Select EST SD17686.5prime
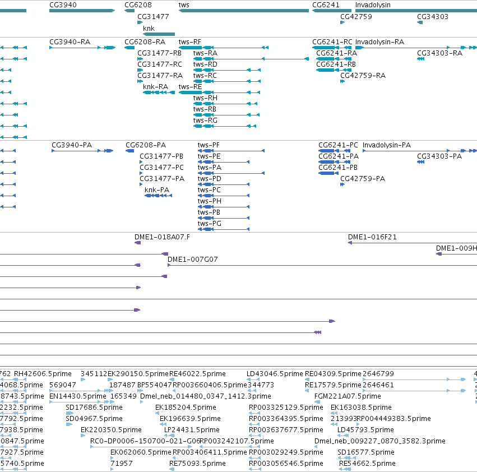This screenshot has height=472, width=477. tap(94, 408)
